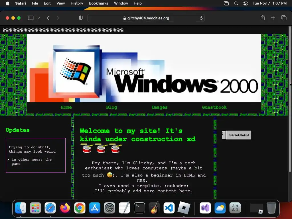Open the Share button in Safari toolbar
This screenshot has height=219, width=292.
click(x=263, y=18)
